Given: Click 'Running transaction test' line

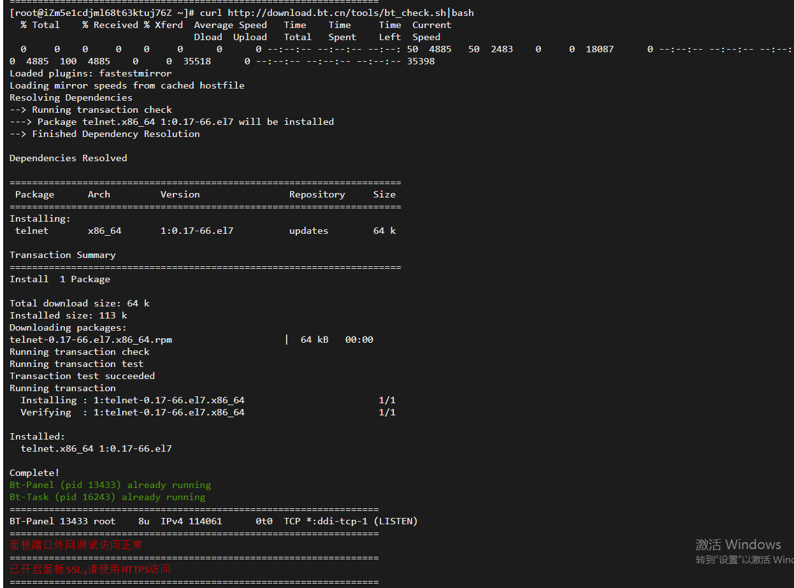Looking at the screenshot, I should [x=76, y=364].
